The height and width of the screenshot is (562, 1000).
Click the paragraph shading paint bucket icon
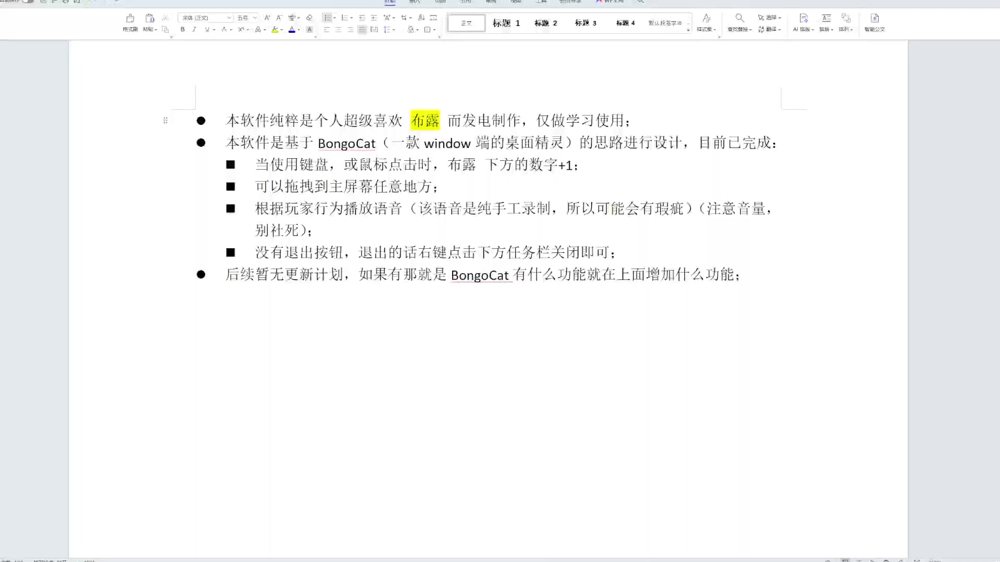410,30
